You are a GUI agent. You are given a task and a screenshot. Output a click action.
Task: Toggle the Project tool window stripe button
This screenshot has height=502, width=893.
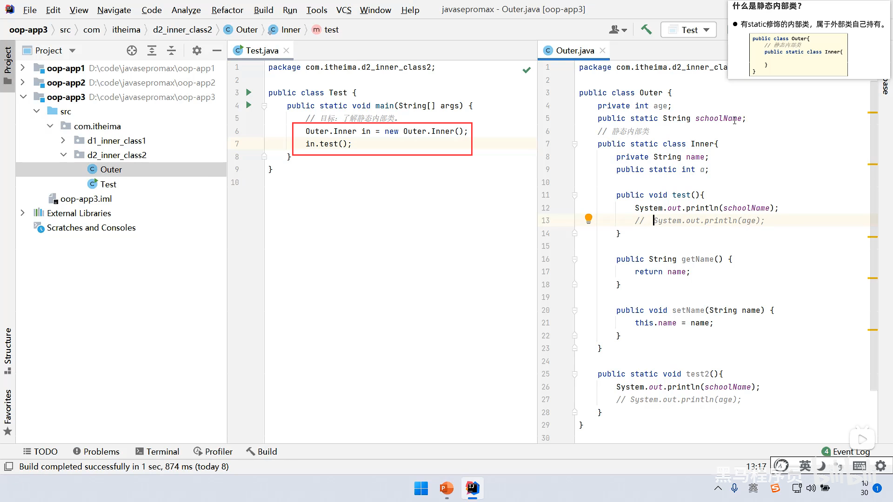click(x=7, y=65)
